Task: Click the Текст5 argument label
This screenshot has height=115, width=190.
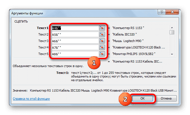Action: 43,54
